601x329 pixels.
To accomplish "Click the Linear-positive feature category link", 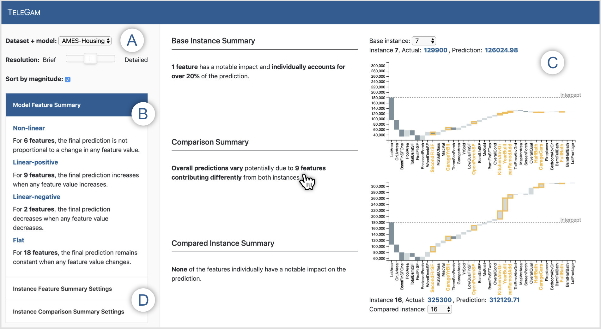I will 35,162.
